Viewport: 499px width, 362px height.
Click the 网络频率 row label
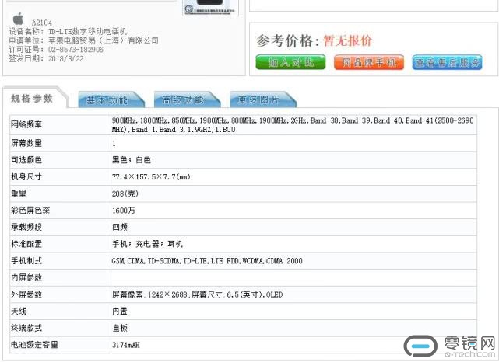click(27, 125)
